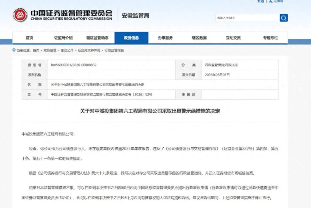The height and width of the screenshot is (208, 311).
Task: Click document number text ending 〔2026〕52号
Action: 102,94
